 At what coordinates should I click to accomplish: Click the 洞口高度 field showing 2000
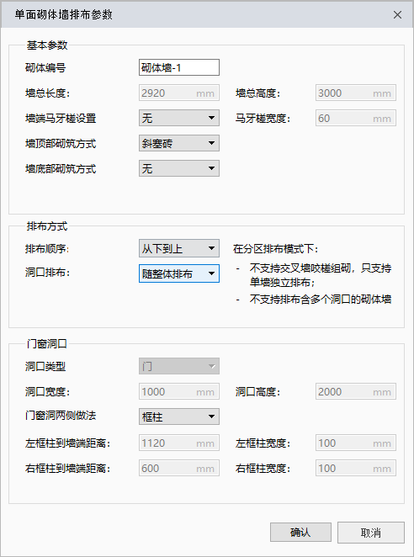pyautogui.click(x=356, y=391)
